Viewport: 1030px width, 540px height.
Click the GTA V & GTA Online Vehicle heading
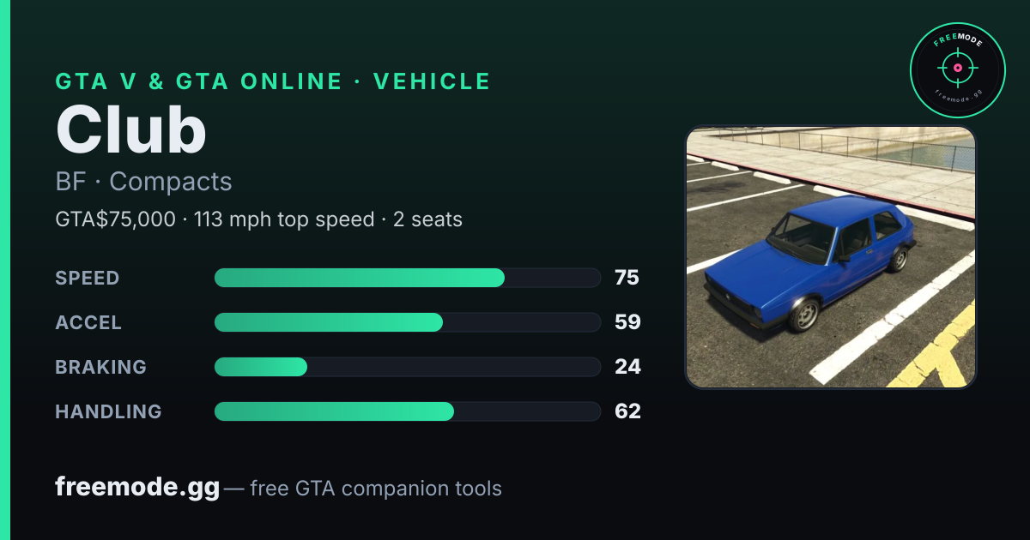point(273,81)
